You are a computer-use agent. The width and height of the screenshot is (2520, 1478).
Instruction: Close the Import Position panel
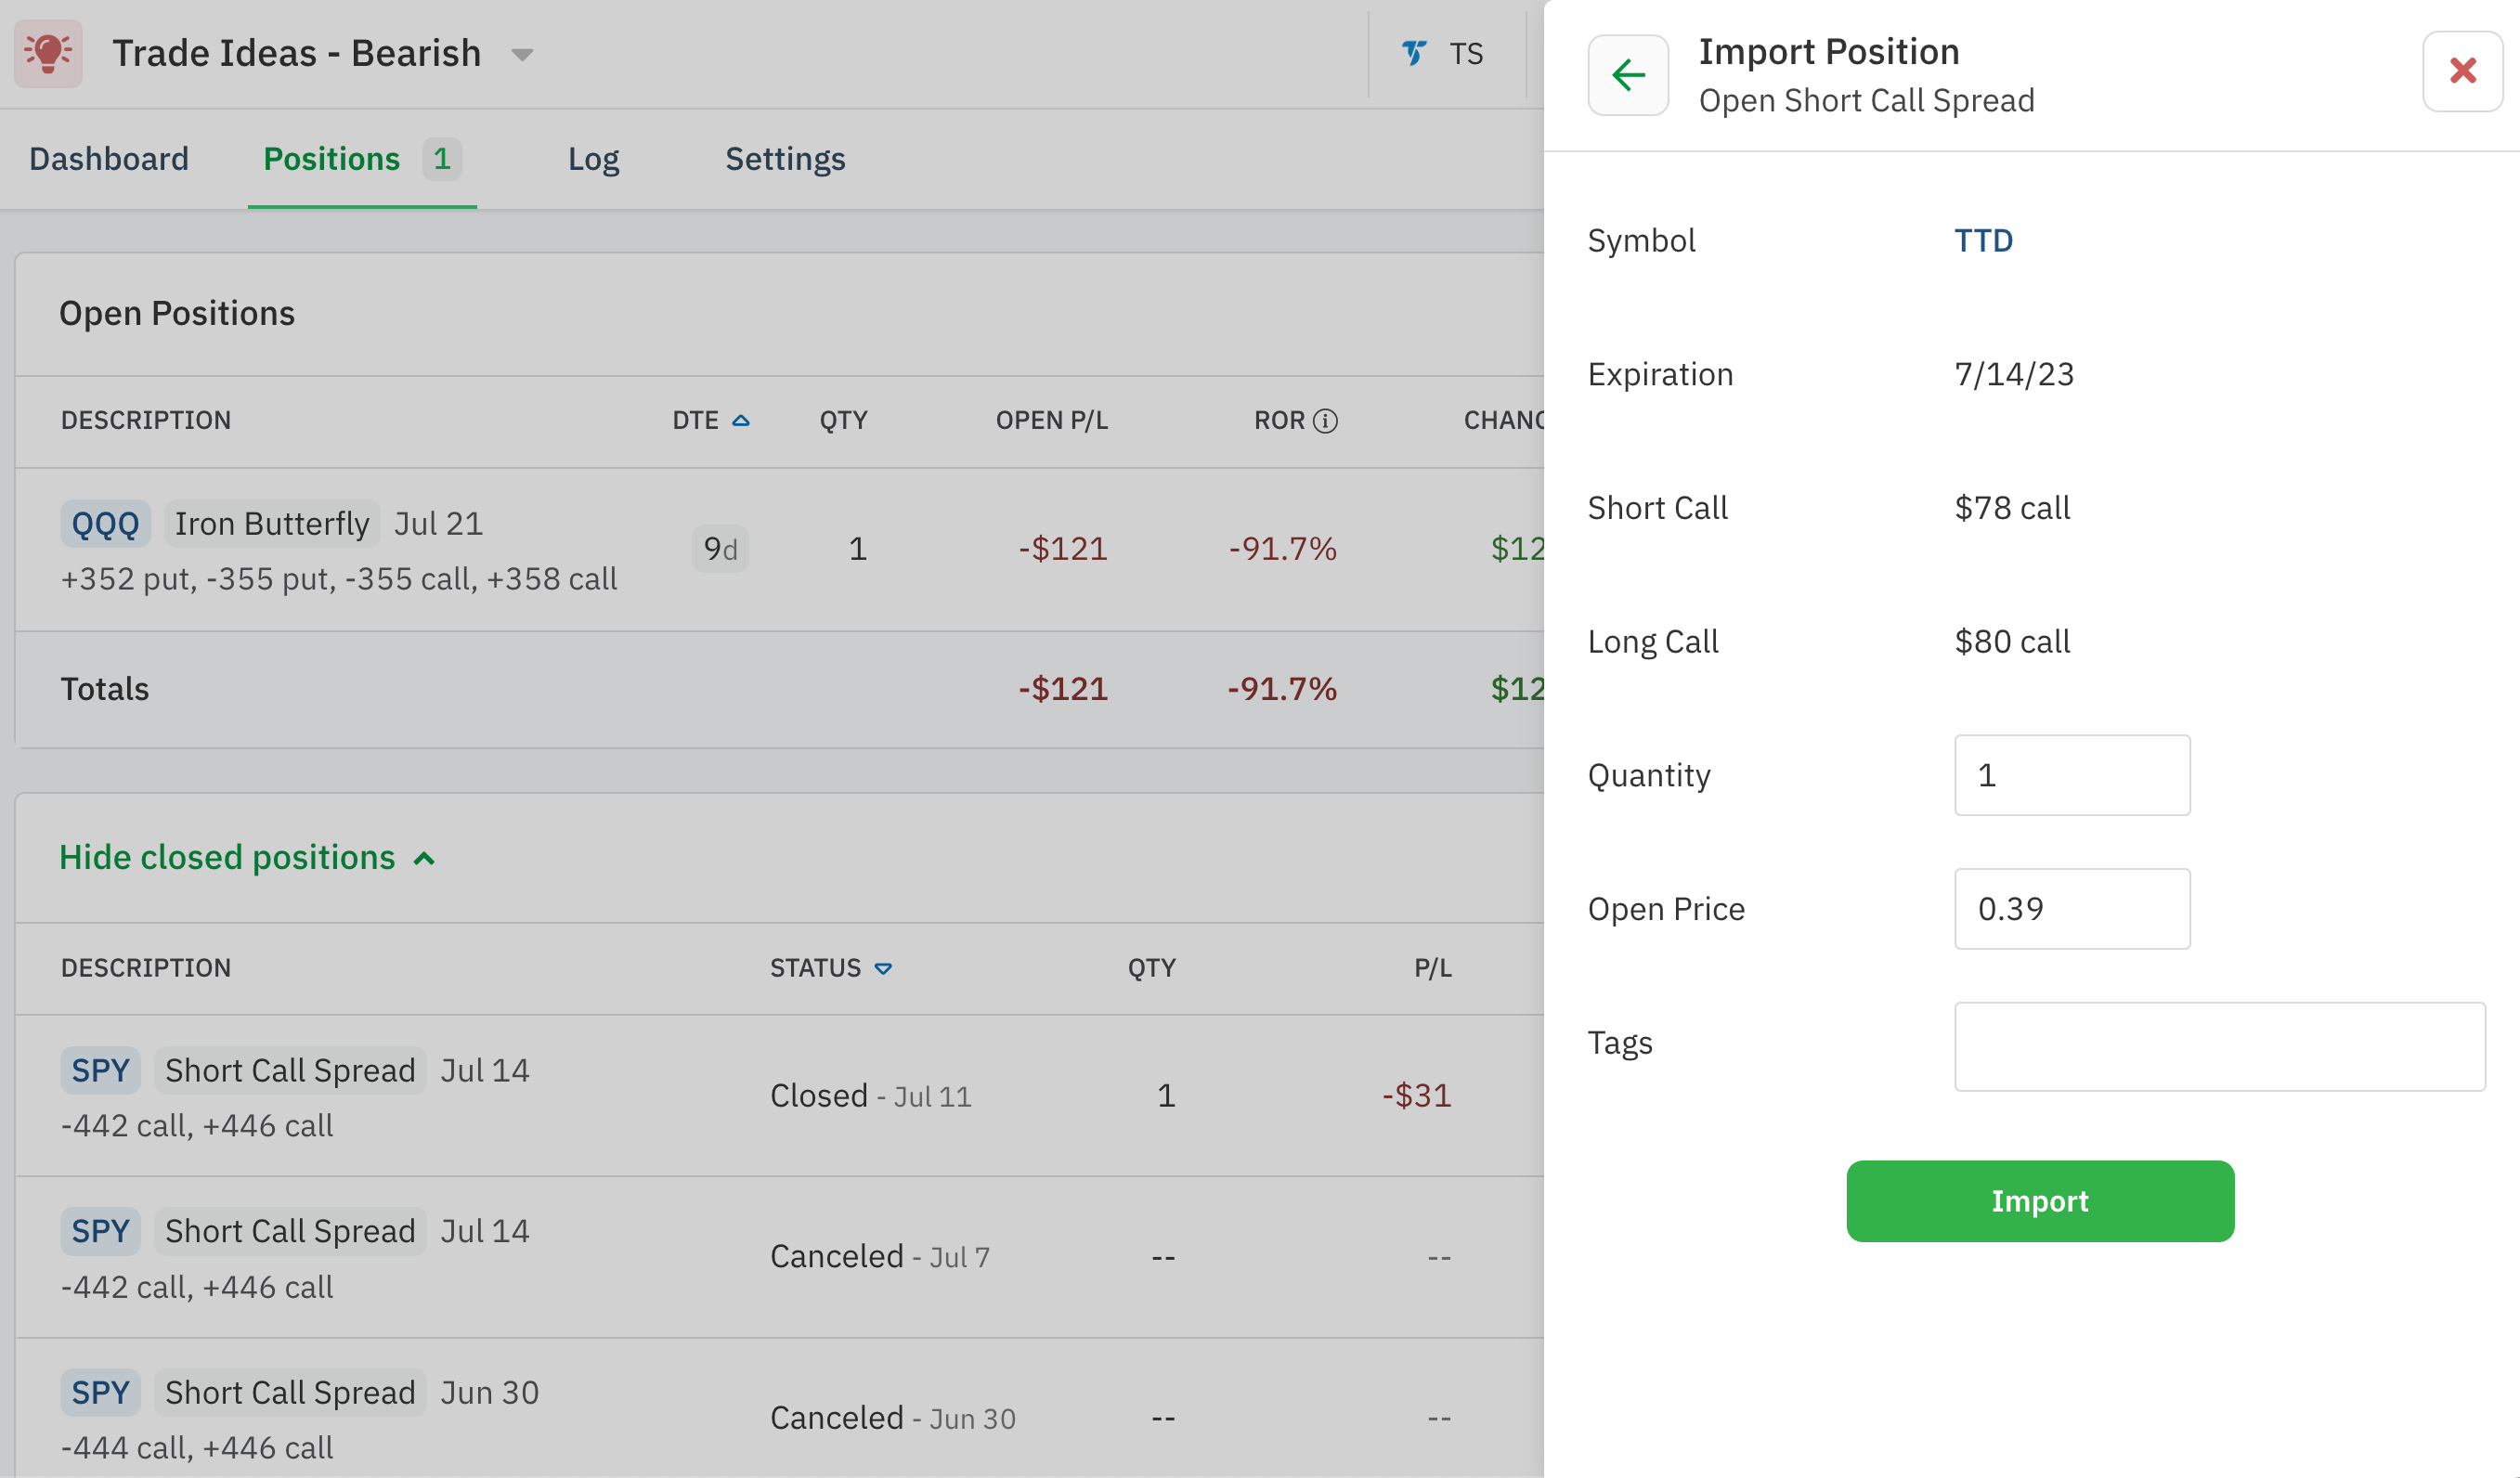pyautogui.click(x=2462, y=71)
